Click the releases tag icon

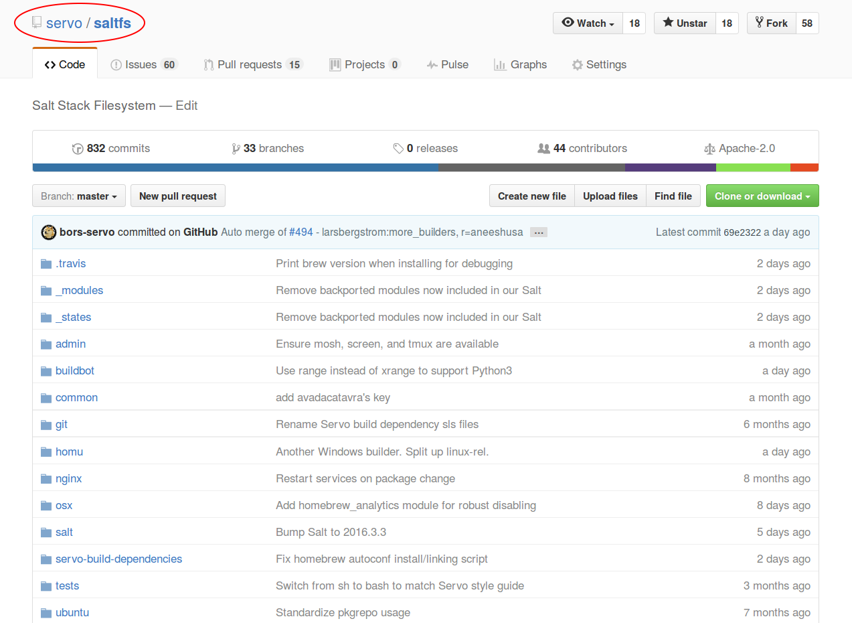398,149
